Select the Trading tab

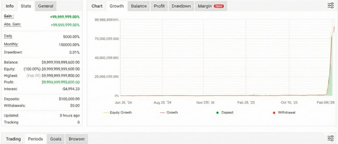point(13,139)
